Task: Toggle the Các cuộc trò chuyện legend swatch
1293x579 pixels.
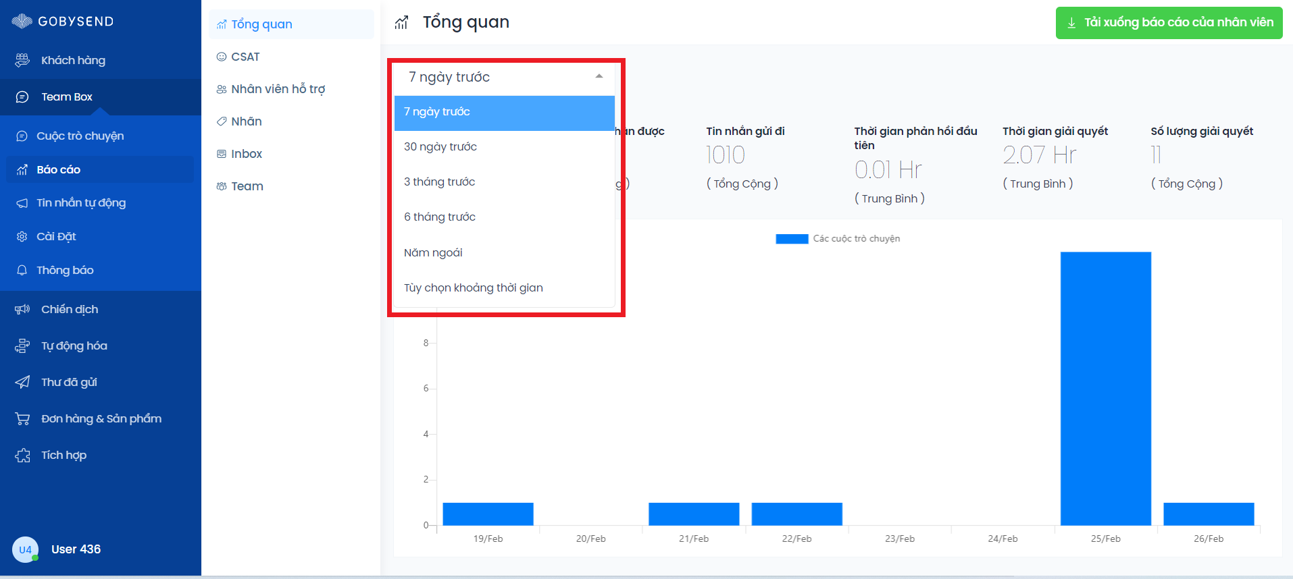Action: point(792,238)
